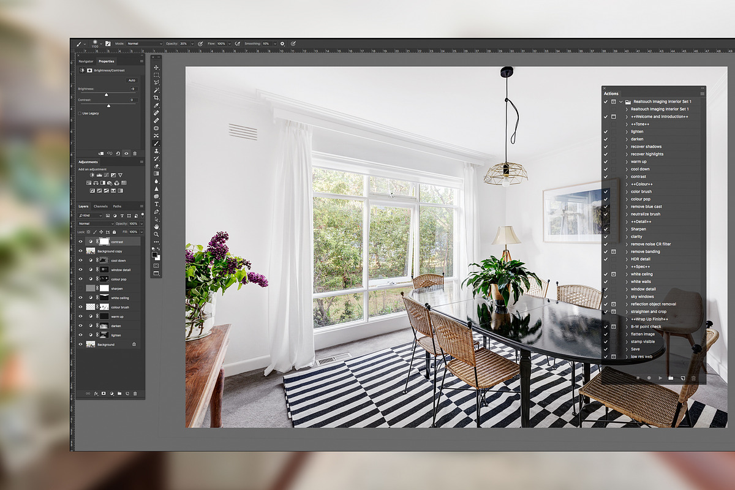Expand the lighten action
This screenshot has width=735, height=490.
(x=627, y=132)
